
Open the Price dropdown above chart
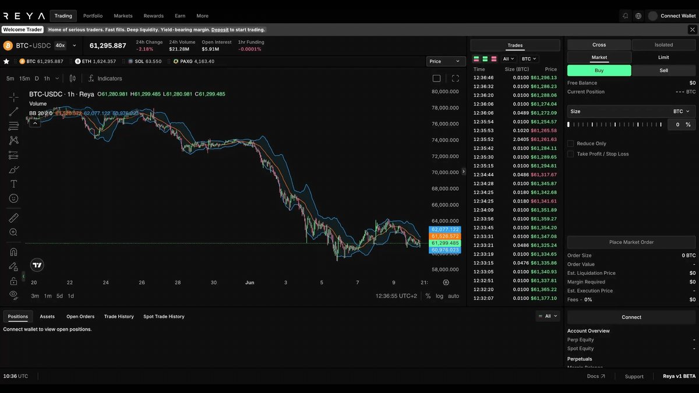pyautogui.click(x=445, y=61)
